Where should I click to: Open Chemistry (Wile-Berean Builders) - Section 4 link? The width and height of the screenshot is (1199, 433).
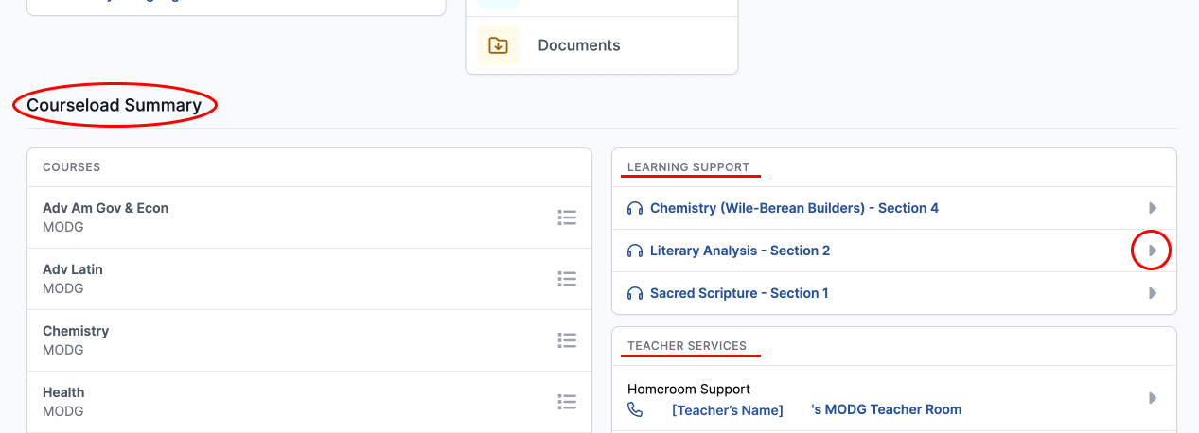794,208
